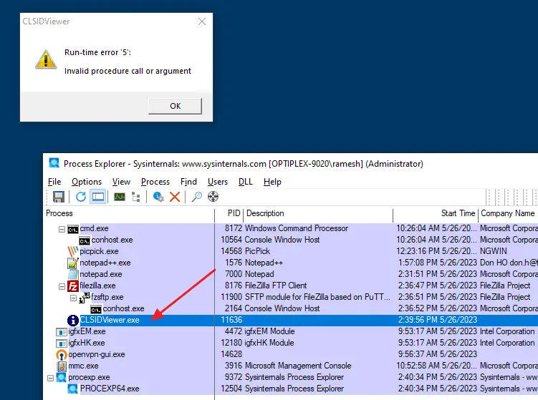Open the View menu
Screen dimensions: 538x400
[x=121, y=182]
